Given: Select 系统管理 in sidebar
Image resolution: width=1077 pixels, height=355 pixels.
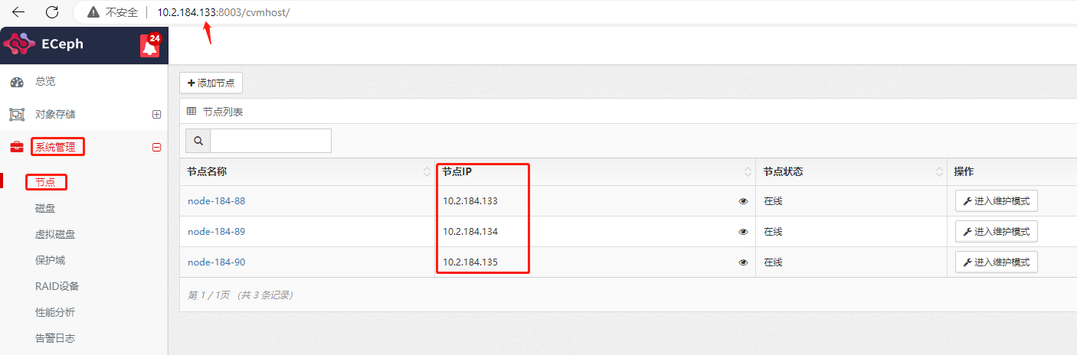Looking at the screenshot, I should (56, 147).
